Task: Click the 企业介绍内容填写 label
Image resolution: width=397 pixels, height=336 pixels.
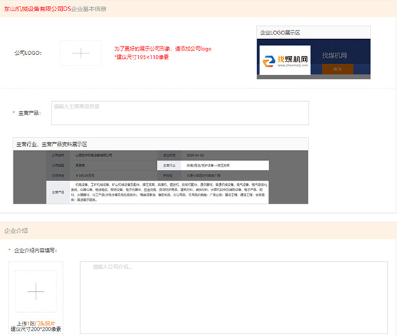Action: (35, 251)
